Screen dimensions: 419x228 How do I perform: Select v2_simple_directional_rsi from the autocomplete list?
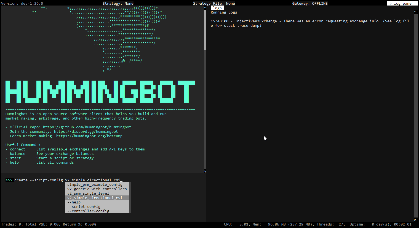pyautogui.click(x=95, y=198)
